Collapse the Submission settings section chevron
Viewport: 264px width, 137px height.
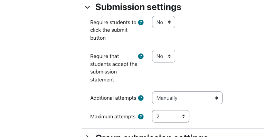coord(87,7)
